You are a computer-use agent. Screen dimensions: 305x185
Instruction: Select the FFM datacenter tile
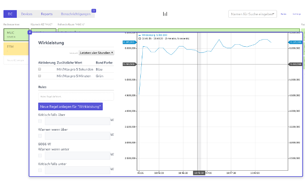tap(16, 49)
